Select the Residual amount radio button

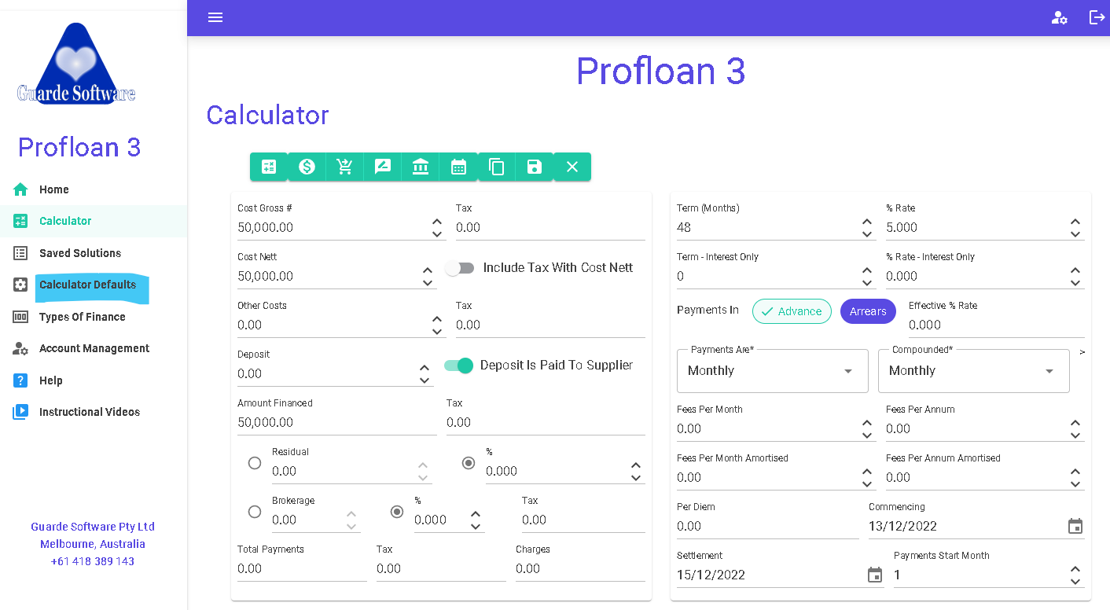[x=255, y=463]
